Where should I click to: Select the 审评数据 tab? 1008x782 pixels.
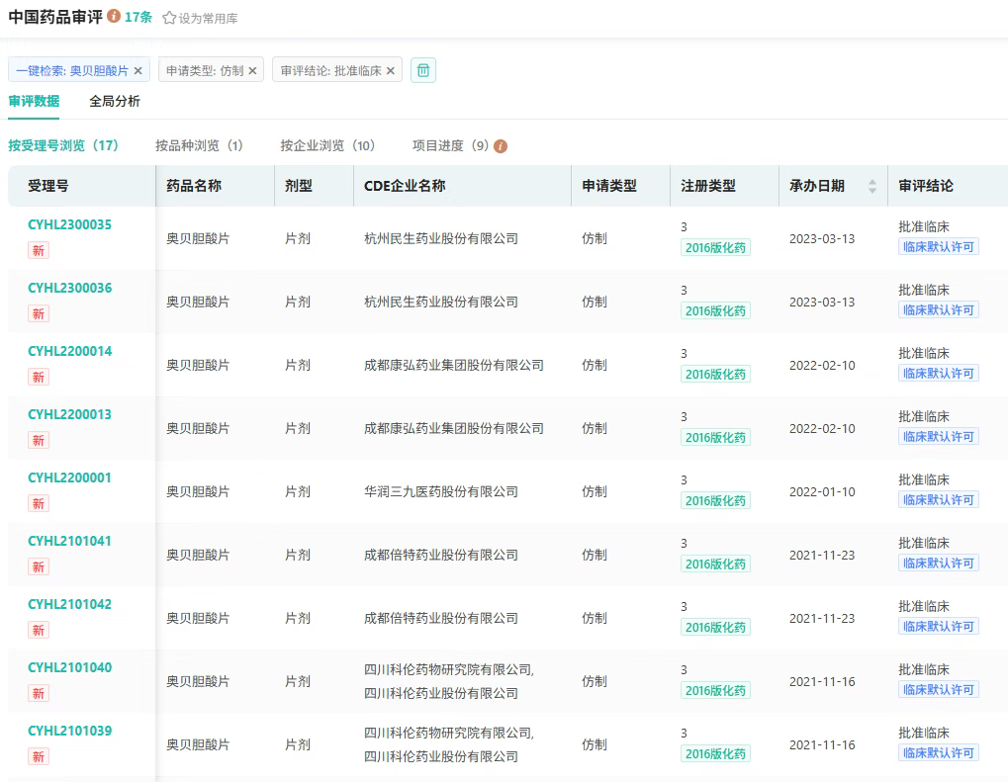pyautogui.click(x=34, y=101)
